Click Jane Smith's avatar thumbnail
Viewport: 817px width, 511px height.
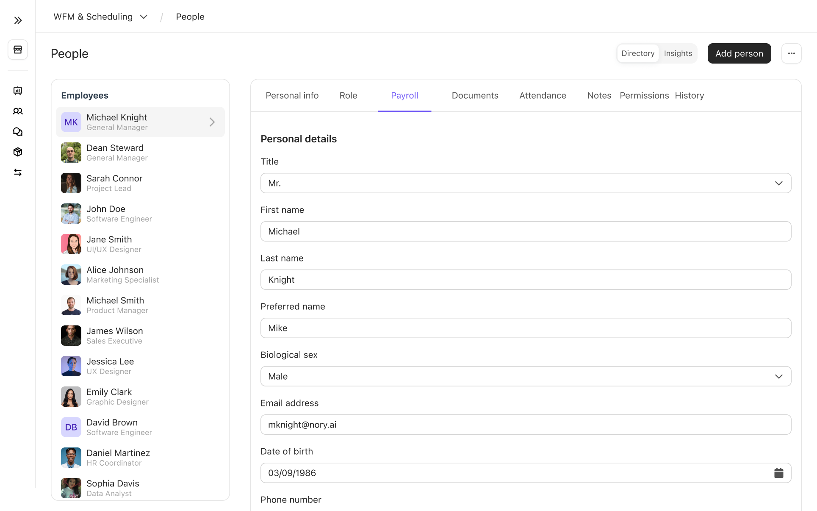click(x=71, y=244)
